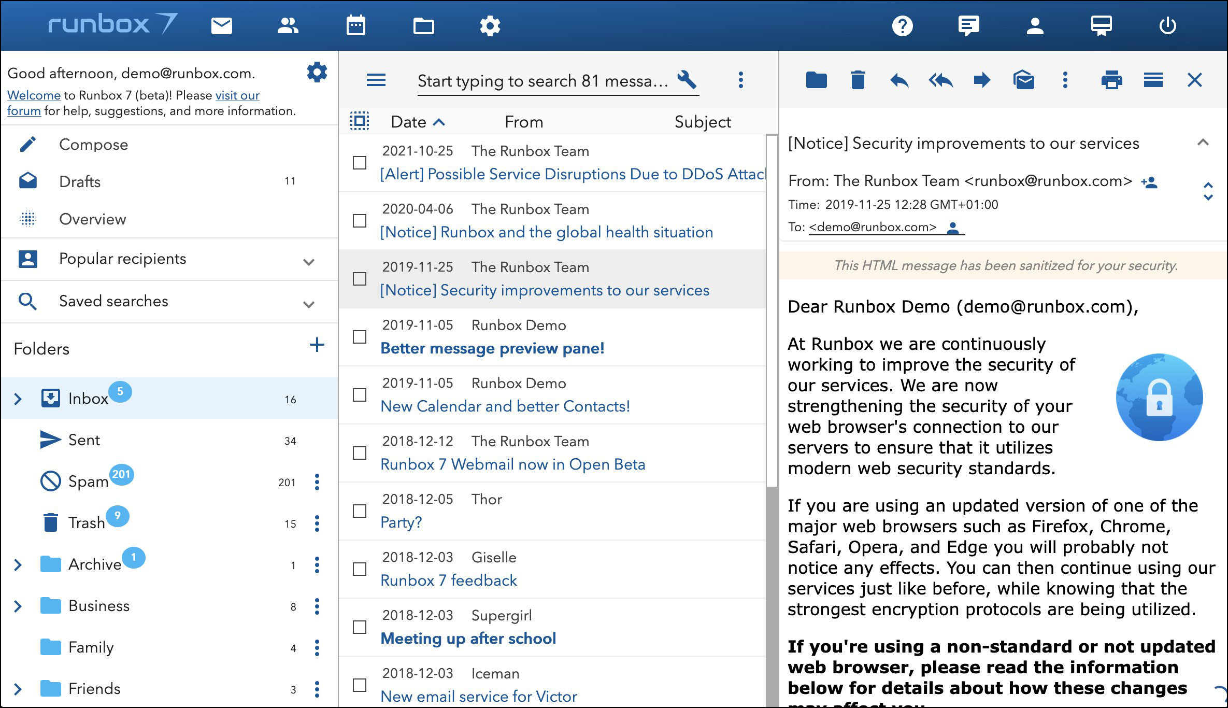Delete the open message with trash icon
Screen dimensions: 1228x708
[858, 80]
